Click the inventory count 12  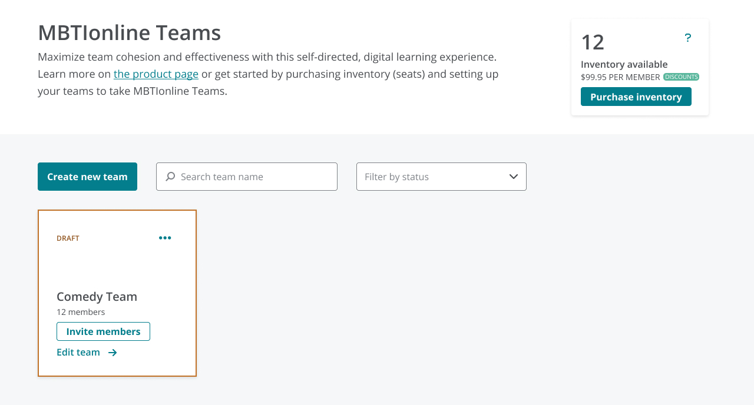(x=593, y=42)
